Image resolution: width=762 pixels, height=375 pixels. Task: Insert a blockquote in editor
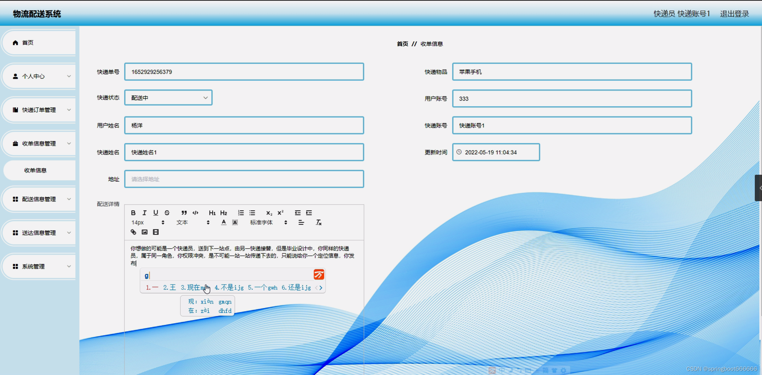(184, 213)
